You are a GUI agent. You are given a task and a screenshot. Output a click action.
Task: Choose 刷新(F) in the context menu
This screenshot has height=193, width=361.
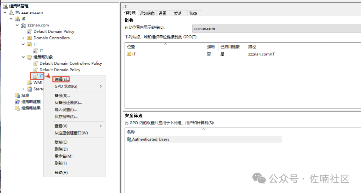[61, 163]
